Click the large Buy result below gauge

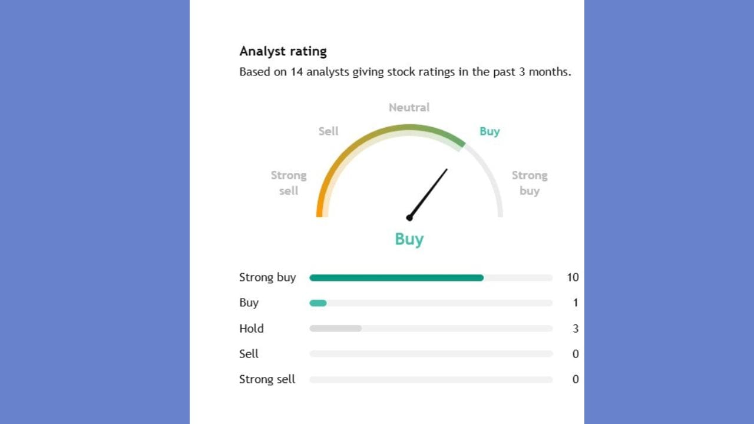click(409, 239)
